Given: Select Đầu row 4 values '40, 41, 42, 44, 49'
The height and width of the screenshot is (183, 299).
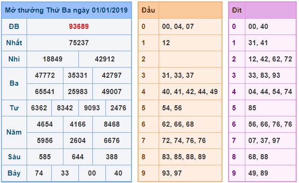Looking at the screenshot, I should point(190,92).
